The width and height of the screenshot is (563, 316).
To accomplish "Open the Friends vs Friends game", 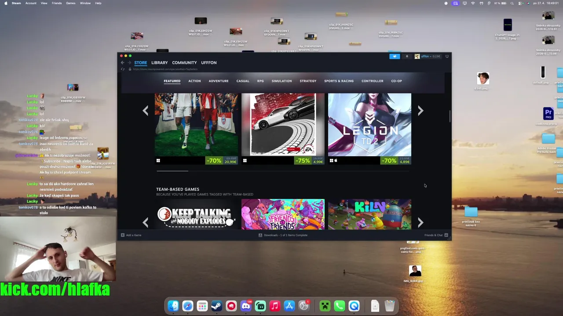I will (283, 214).
